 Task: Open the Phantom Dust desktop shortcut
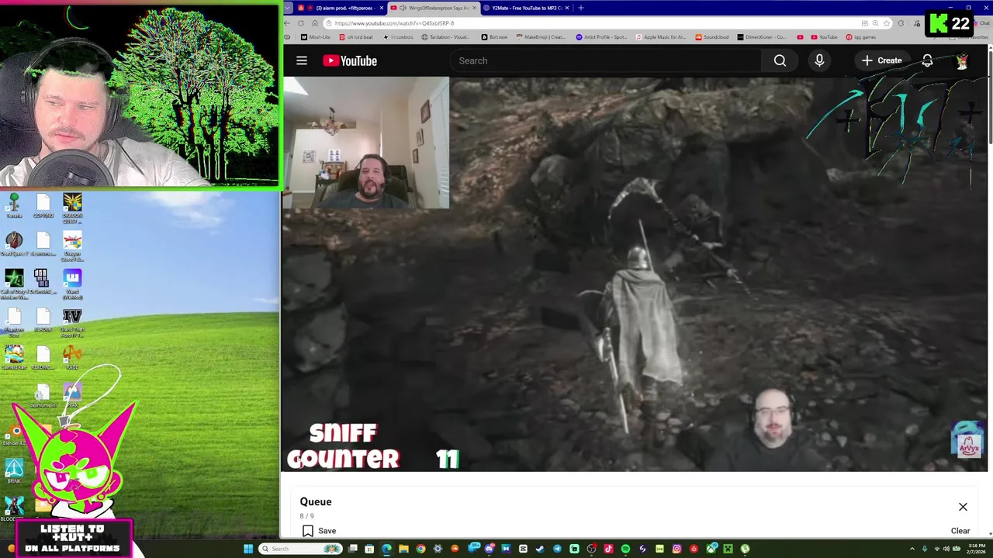coord(14,322)
